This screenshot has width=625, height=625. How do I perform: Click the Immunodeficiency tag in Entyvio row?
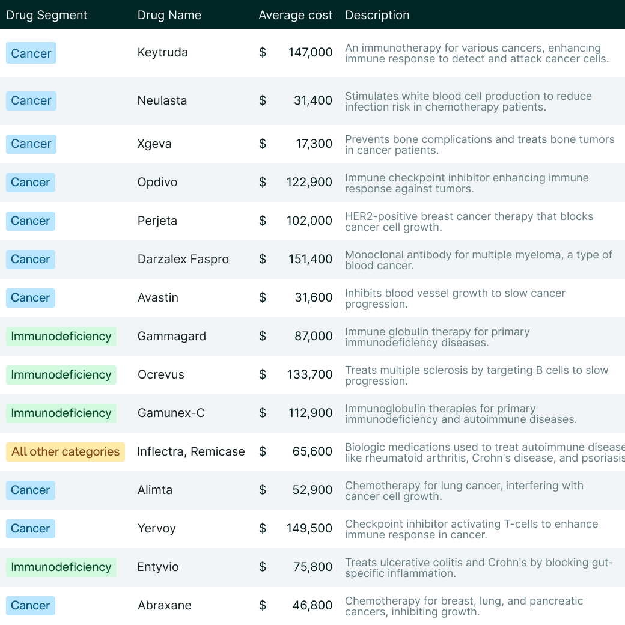[x=61, y=567]
